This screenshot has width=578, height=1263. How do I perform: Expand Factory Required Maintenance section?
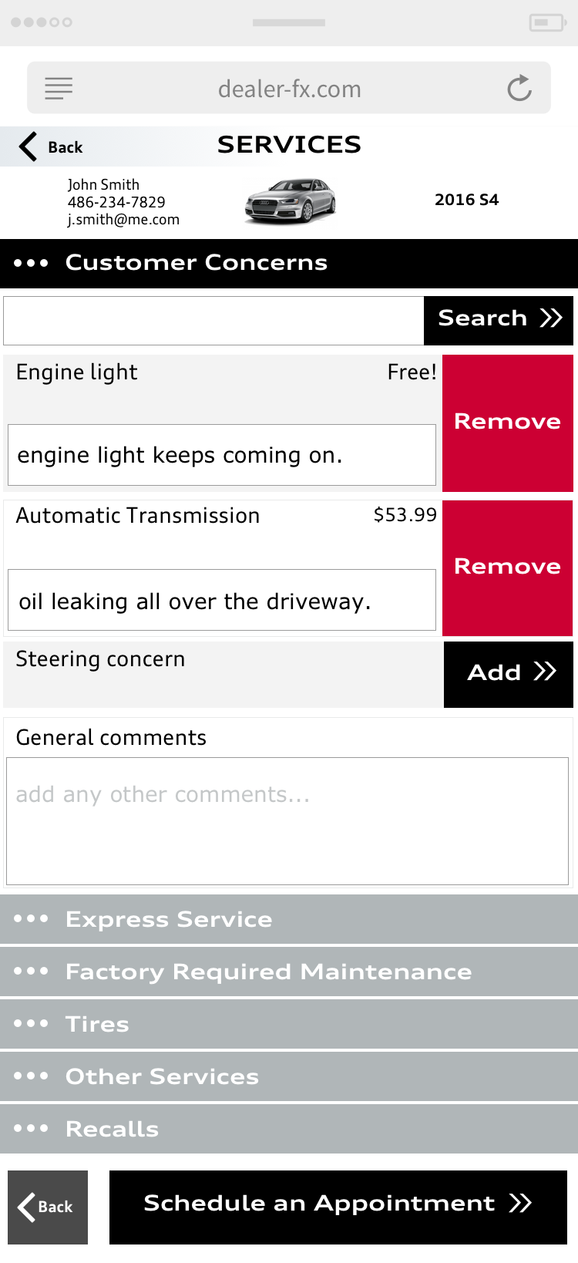[289, 972]
